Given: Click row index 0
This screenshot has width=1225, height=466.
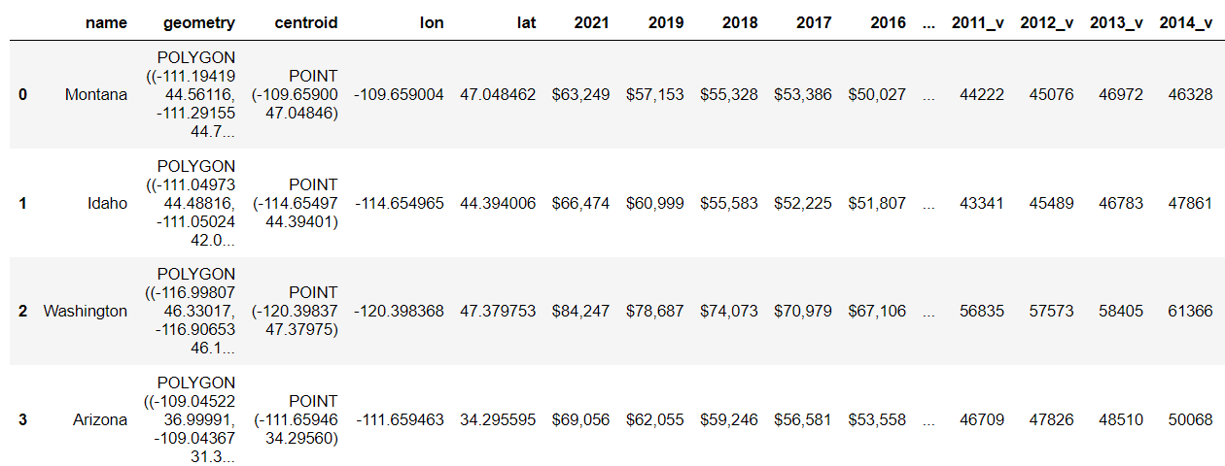Looking at the screenshot, I should [x=22, y=95].
